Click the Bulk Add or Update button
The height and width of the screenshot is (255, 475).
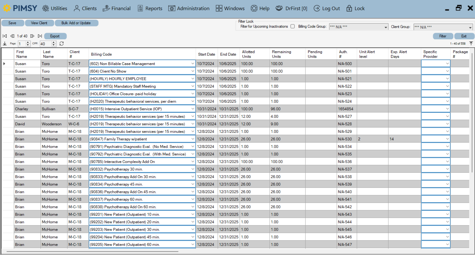pyautogui.click(x=76, y=23)
